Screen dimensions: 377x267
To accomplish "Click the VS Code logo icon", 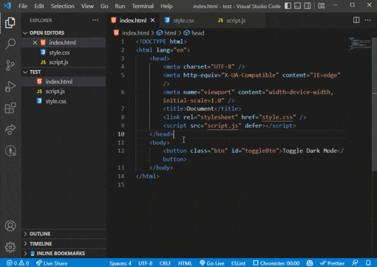I will 7,6.
